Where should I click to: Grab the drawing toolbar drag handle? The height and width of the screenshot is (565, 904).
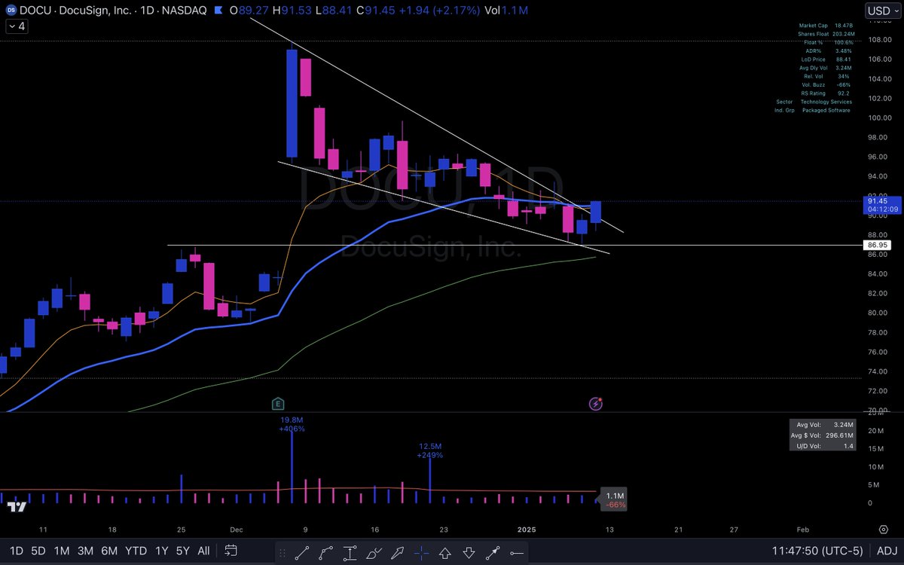(282, 552)
